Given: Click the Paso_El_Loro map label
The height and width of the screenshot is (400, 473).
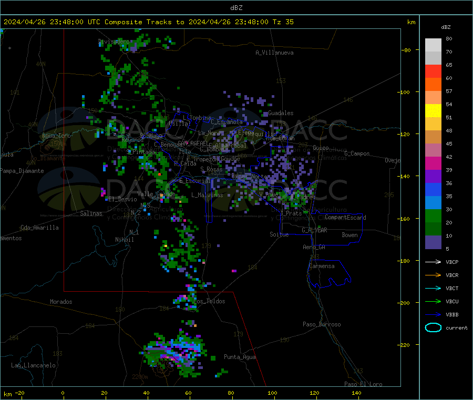Looking at the screenshot, I should (x=363, y=384).
